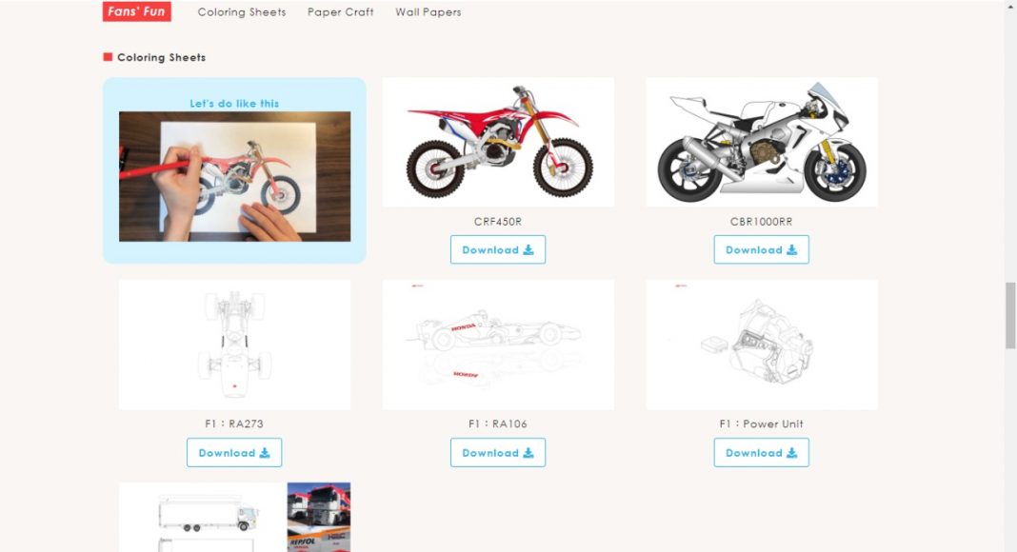Open the Repsol truck photo thumbnail
The height and width of the screenshot is (552, 1017).
[318, 517]
